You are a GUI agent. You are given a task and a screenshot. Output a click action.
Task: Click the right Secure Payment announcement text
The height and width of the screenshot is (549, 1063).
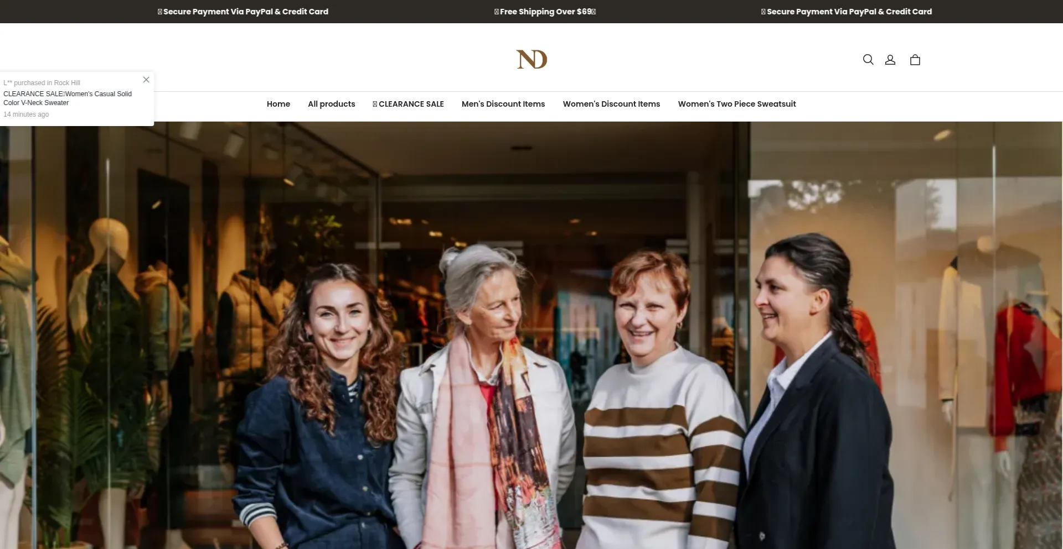(x=846, y=12)
